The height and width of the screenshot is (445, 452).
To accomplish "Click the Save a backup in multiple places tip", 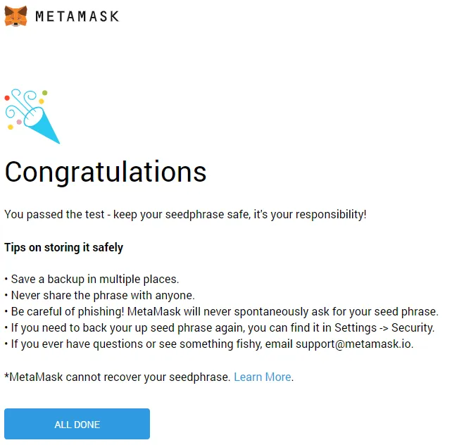I will (x=92, y=280).
